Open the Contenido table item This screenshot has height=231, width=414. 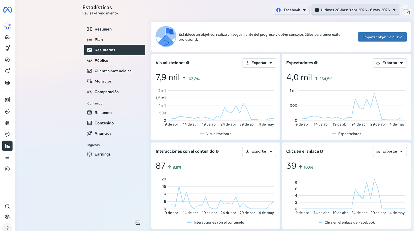point(115,123)
